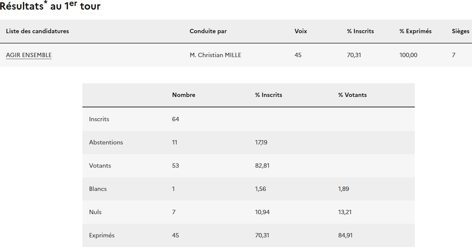472x250 pixels.
Task: Click the "Nuls" row label
Action: point(95,212)
